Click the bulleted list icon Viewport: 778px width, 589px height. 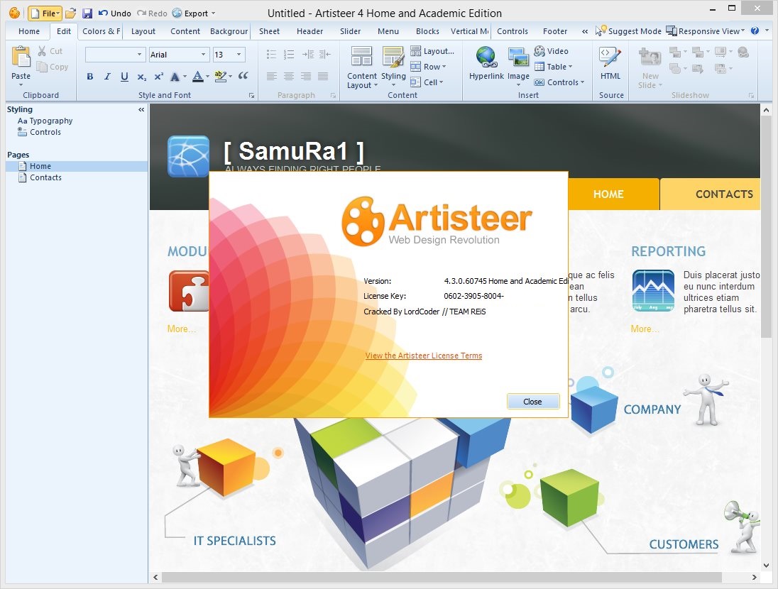[271, 54]
